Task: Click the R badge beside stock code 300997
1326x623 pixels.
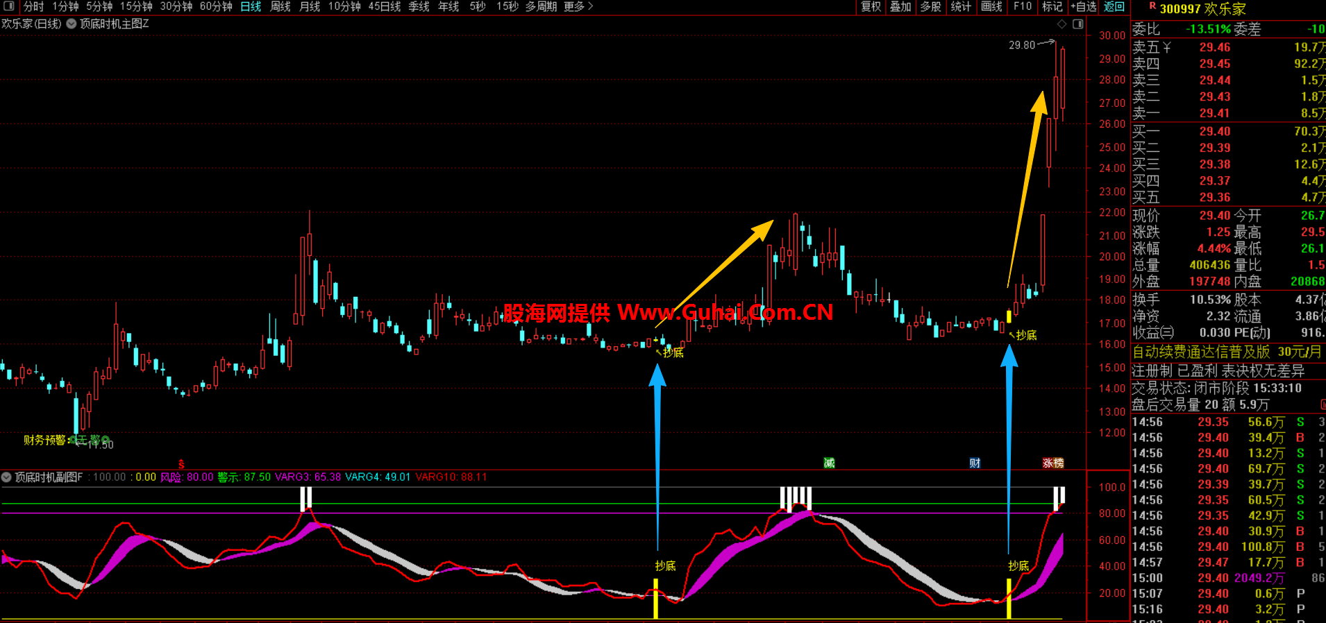Action: click(1152, 7)
